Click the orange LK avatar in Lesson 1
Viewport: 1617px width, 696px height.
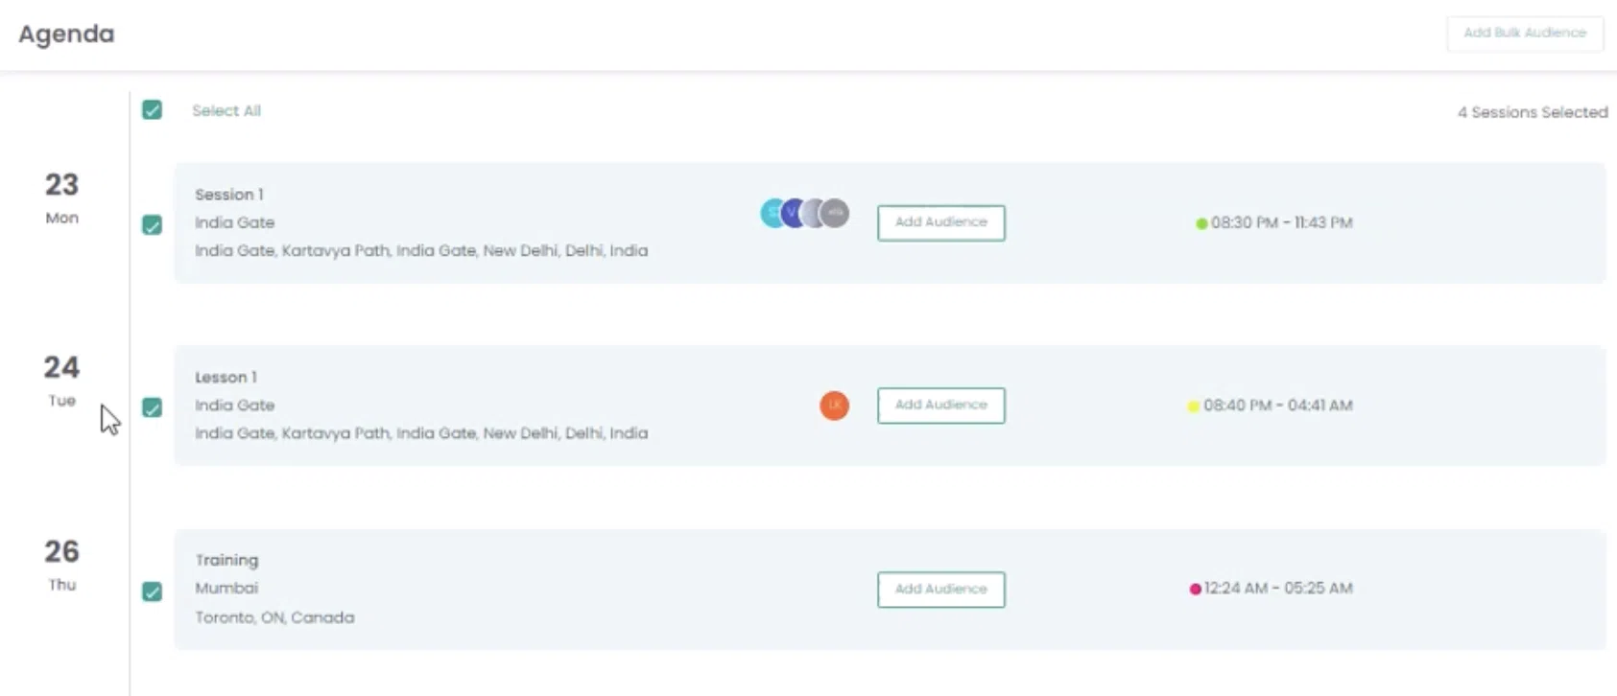point(834,406)
